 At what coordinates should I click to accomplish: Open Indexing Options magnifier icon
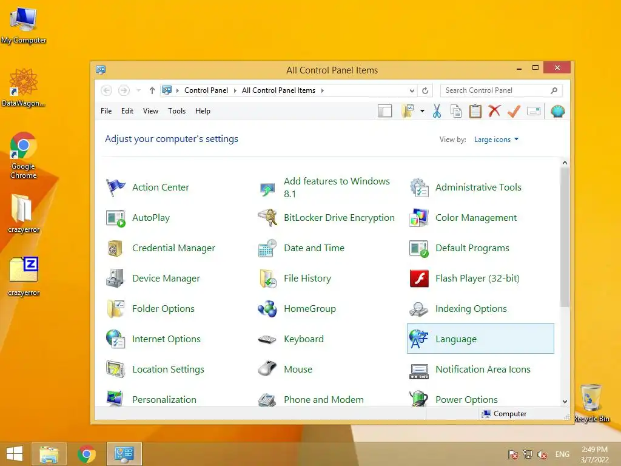tap(419, 309)
